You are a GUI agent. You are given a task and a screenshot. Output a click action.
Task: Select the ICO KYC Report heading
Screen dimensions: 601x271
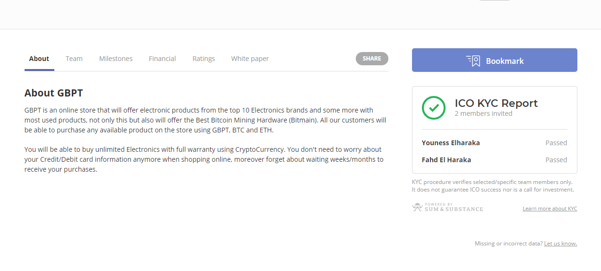[496, 103]
